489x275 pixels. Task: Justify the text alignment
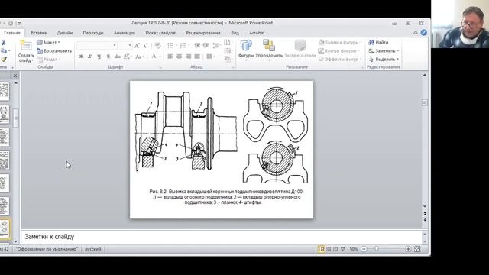197,57
